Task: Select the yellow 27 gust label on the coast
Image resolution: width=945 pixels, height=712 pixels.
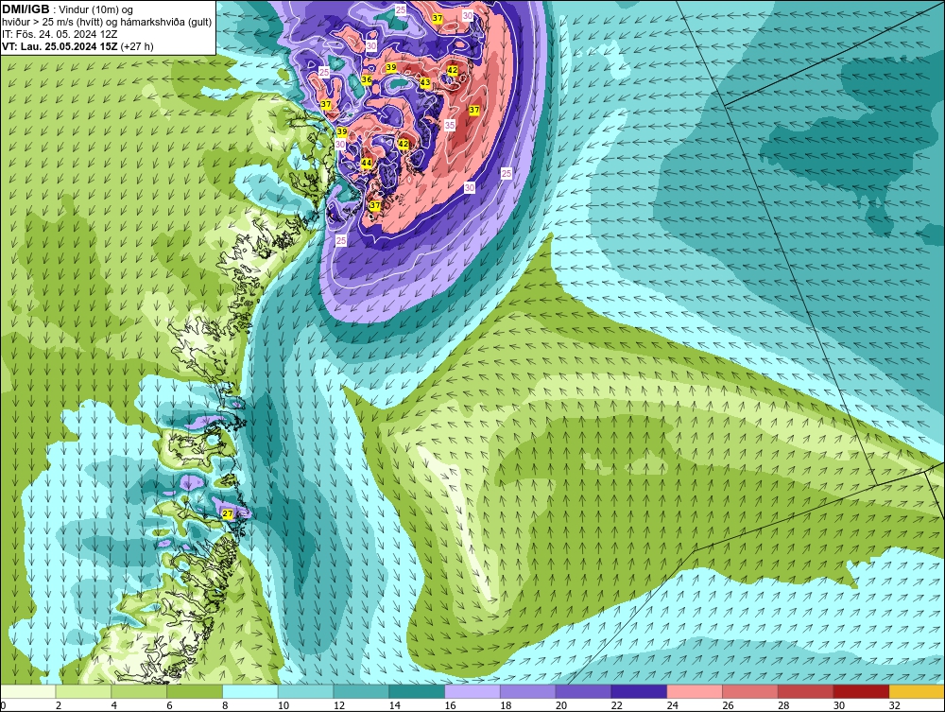Action: (227, 513)
